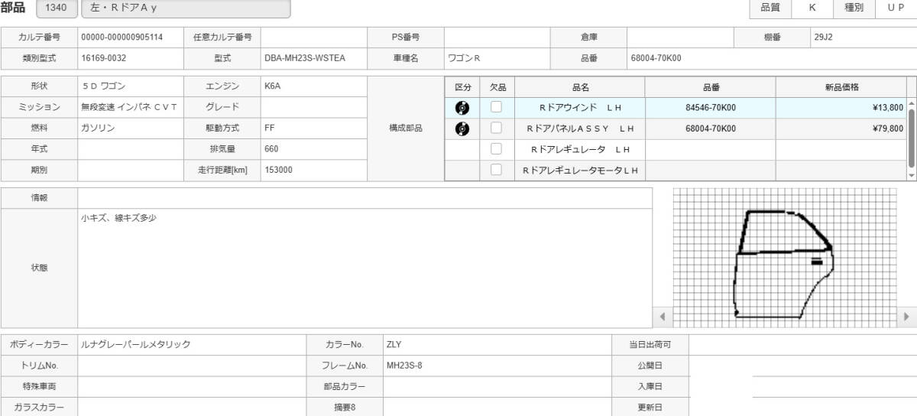Click the 区分 column header
The image size is (917, 416).
click(x=462, y=87)
